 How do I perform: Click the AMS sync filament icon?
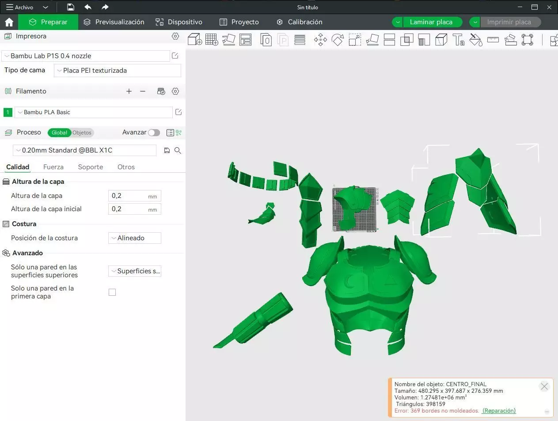coord(161,91)
